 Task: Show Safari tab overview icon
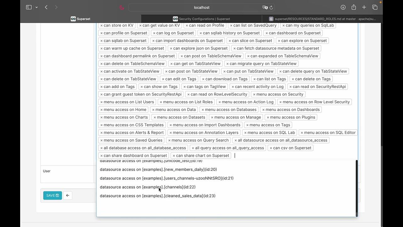coord(375,7)
